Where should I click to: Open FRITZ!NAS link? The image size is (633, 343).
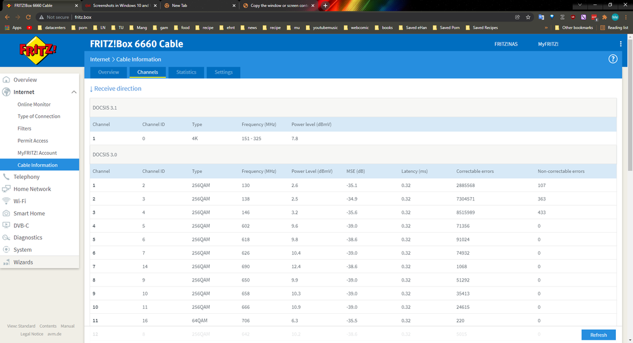pos(506,44)
